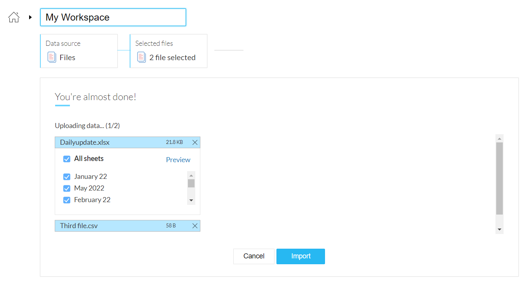Open the Data source step
Viewport: 530px width, 284px height.
79,51
